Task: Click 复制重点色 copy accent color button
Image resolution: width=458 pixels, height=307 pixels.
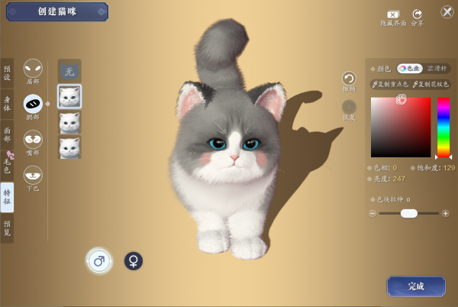Action: [x=390, y=84]
